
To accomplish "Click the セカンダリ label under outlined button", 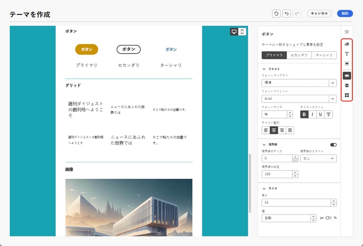I will (129, 65).
